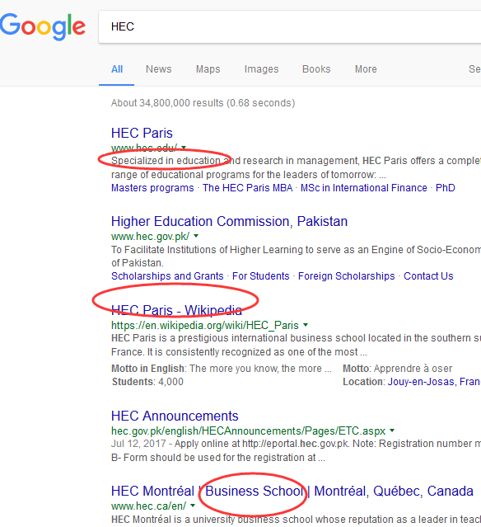This screenshot has width=481, height=527.
Task: Open the HEC Announcements result title
Action: tap(175, 416)
